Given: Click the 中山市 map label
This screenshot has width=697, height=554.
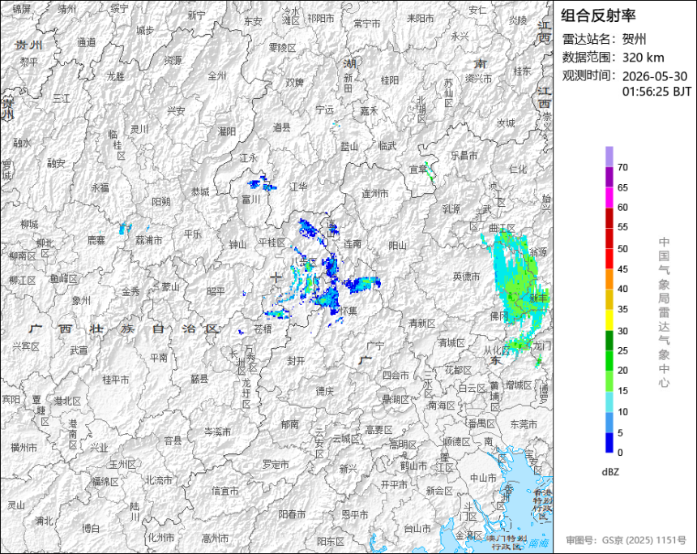Looking at the screenshot, I should 483,478.
